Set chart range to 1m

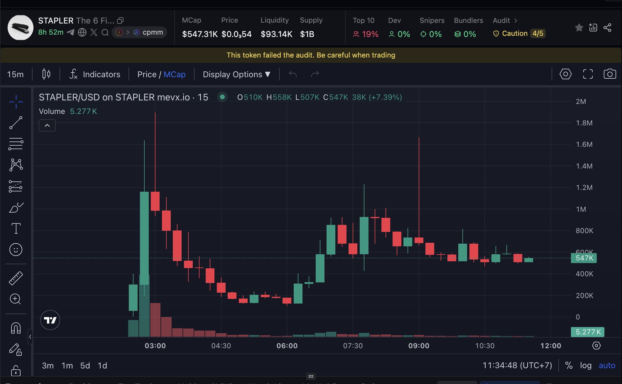pos(67,366)
